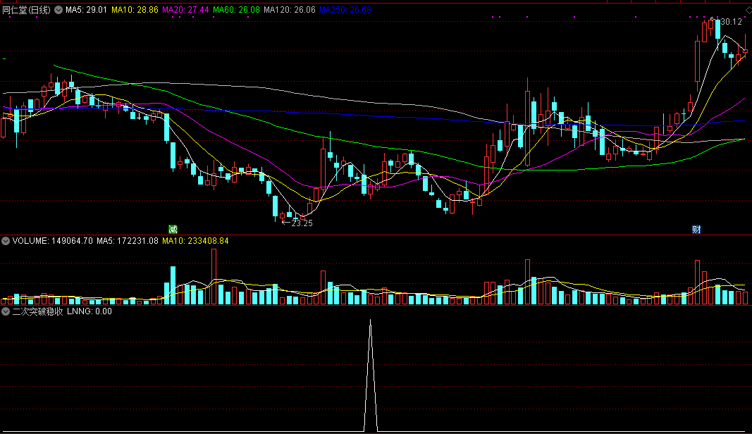Click the blue MA250: 26.68 label
Image resolution: width=752 pixels, height=434 pixels.
click(345, 10)
